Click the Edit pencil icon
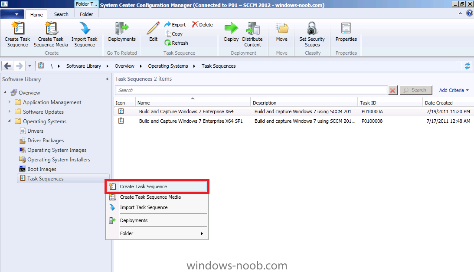Image resolution: width=474 pixels, height=272 pixels. [153, 29]
